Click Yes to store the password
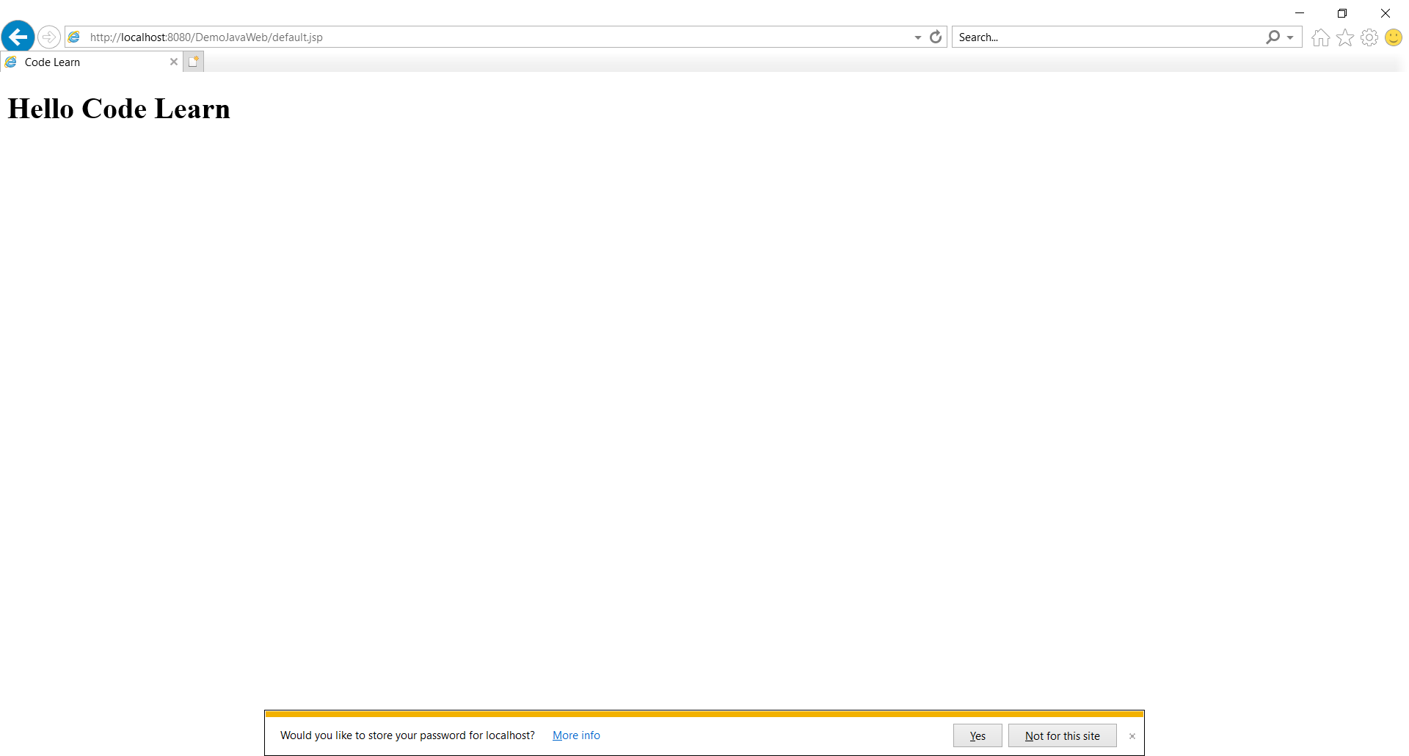 tap(977, 735)
